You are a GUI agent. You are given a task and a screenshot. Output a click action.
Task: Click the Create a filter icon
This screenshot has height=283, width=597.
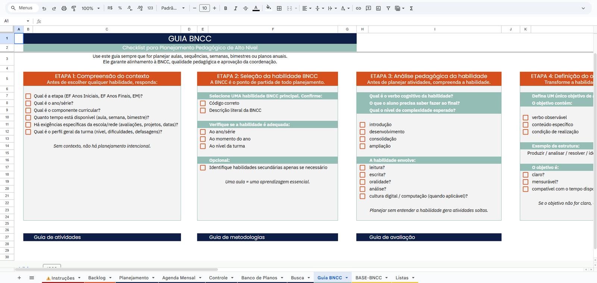388,8
